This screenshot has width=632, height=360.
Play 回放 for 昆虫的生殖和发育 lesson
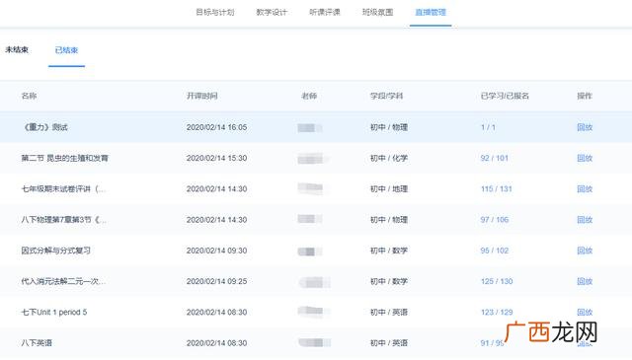point(585,158)
